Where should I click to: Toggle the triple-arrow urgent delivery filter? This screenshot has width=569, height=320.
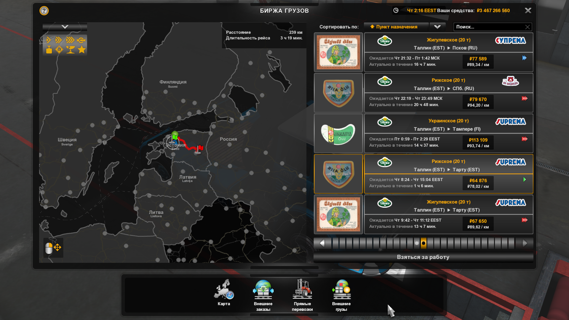[70, 40]
